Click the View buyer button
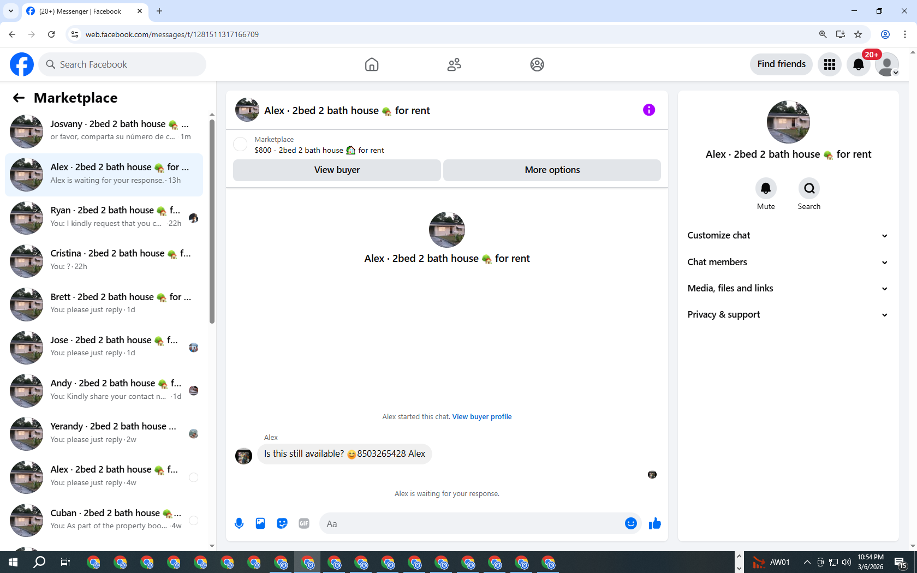The width and height of the screenshot is (917, 573). (x=337, y=170)
